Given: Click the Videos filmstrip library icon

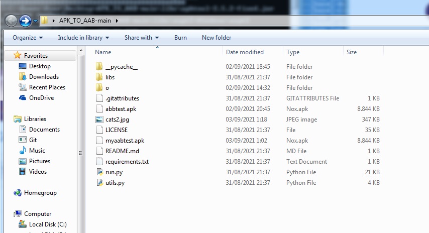Looking at the screenshot, I should (23, 171).
